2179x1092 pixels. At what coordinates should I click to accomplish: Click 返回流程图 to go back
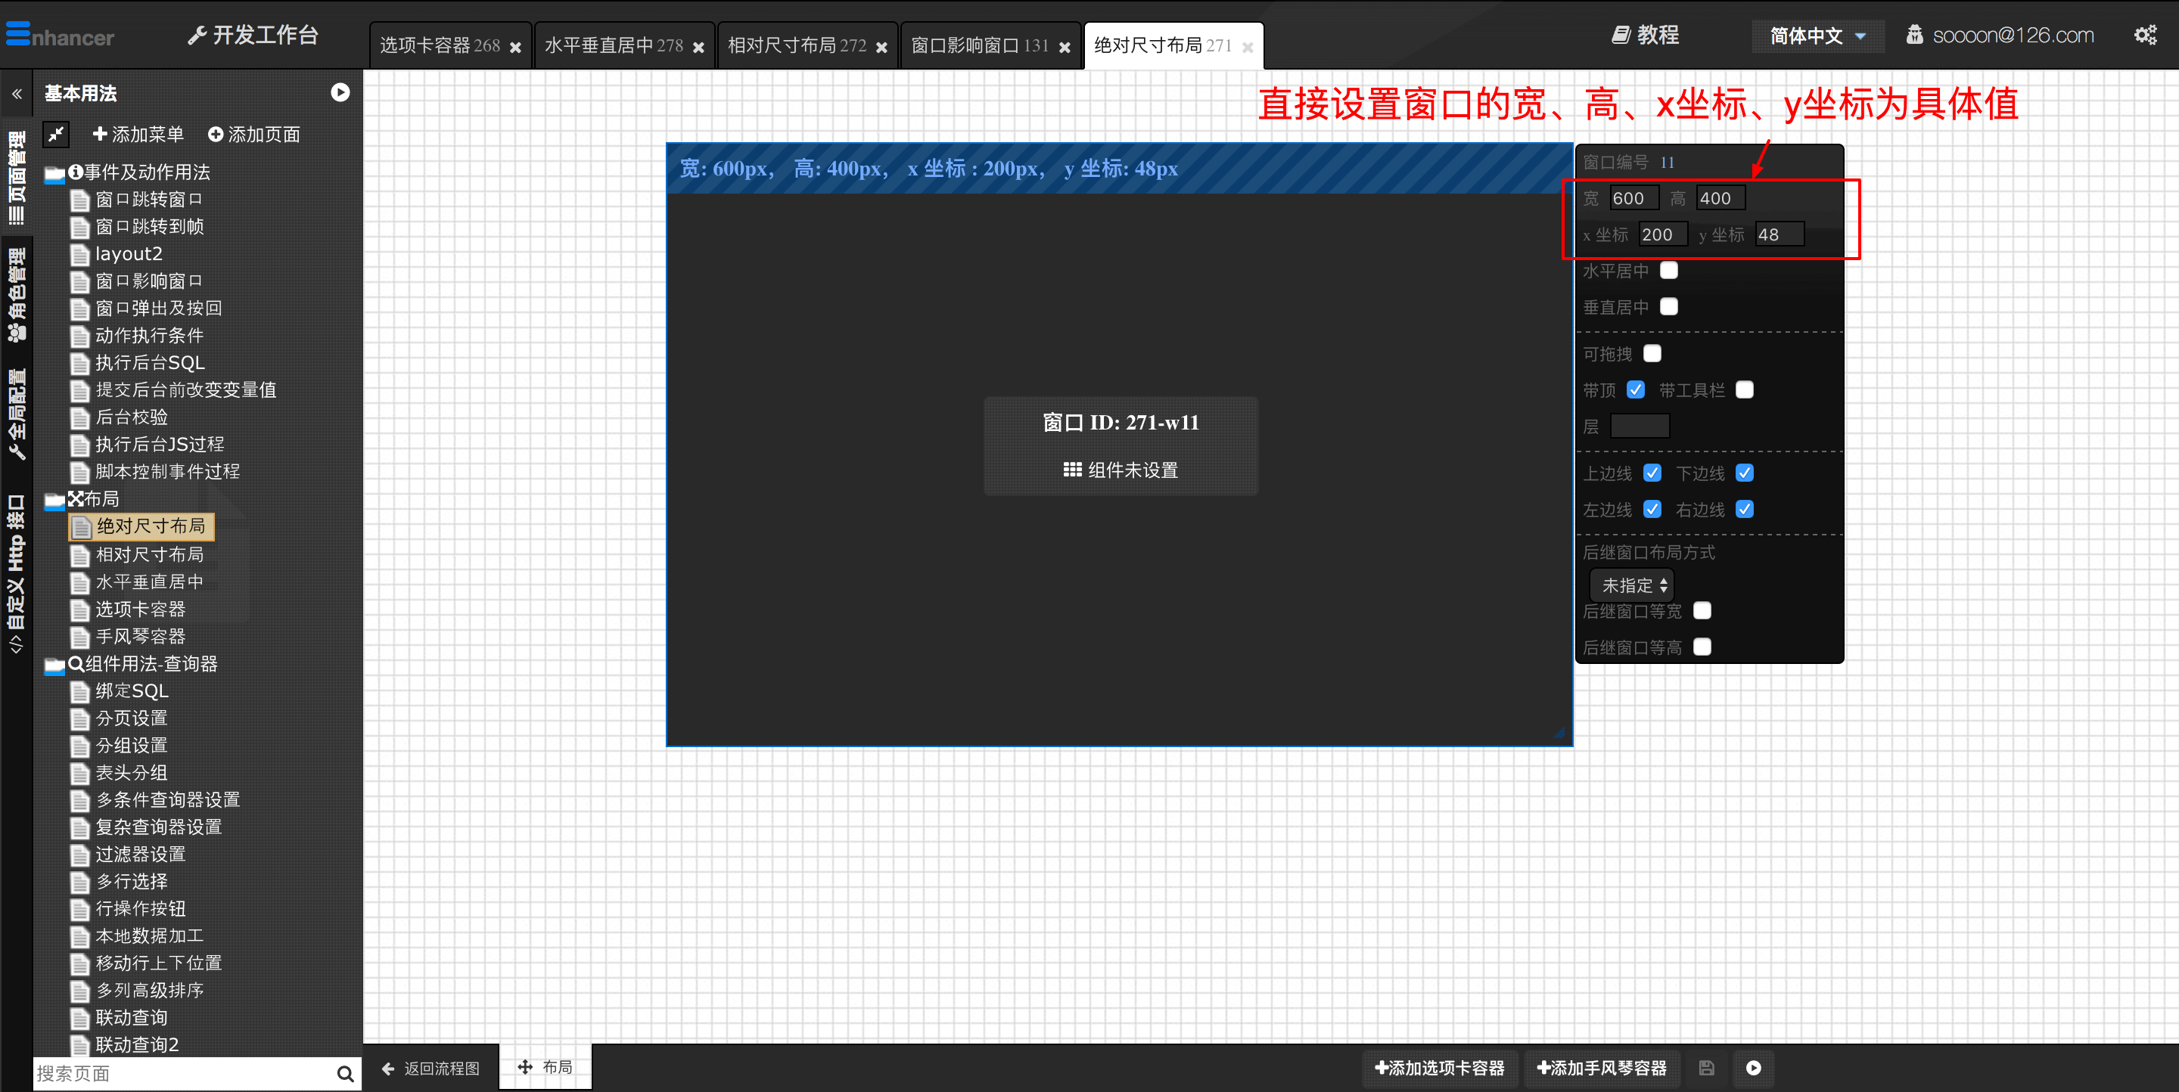(x=431, y=1069)
